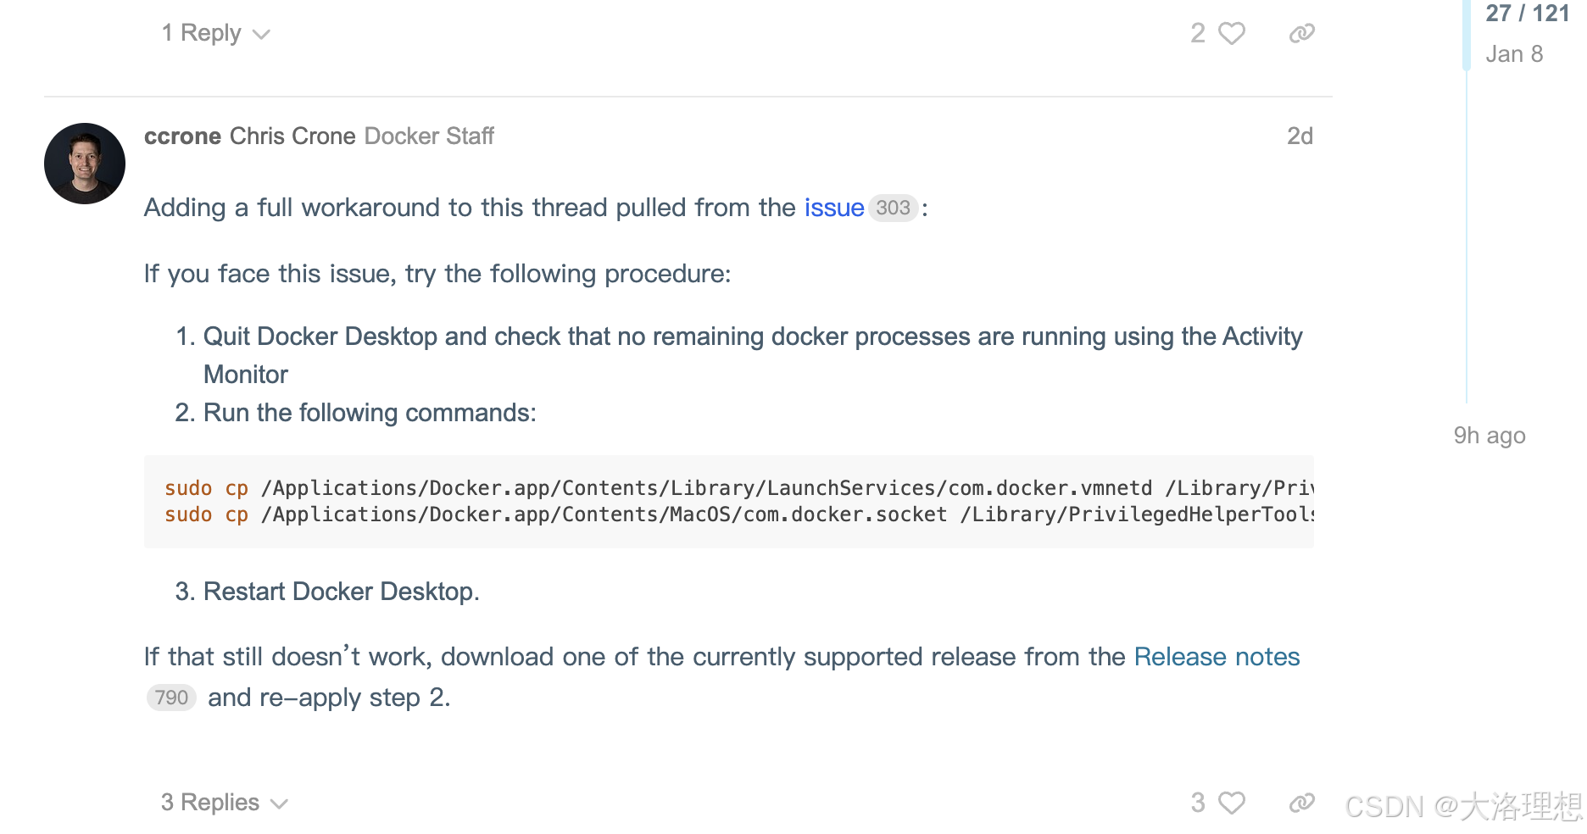The height and width of the screenshot is (834, 1587).
Task: Expand the 1 Reply dropdown
Action: point(215,33)
